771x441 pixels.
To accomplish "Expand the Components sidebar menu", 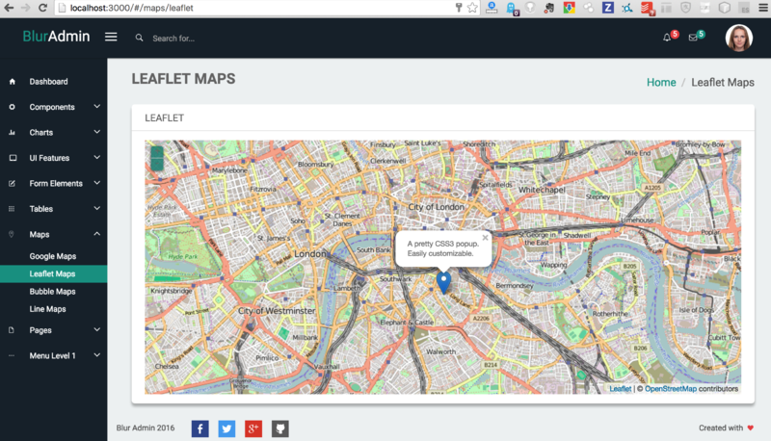I will [x=53, y=107].
